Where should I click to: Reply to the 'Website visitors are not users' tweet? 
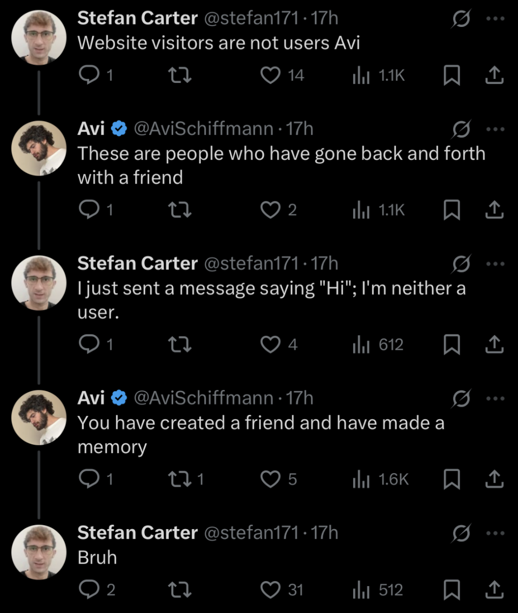click(89, 75)
